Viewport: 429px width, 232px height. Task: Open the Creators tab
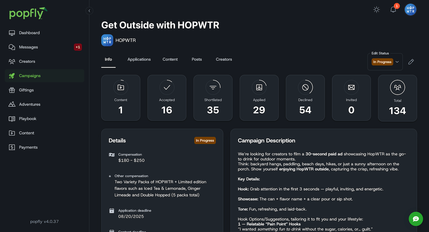click(224, 59)
